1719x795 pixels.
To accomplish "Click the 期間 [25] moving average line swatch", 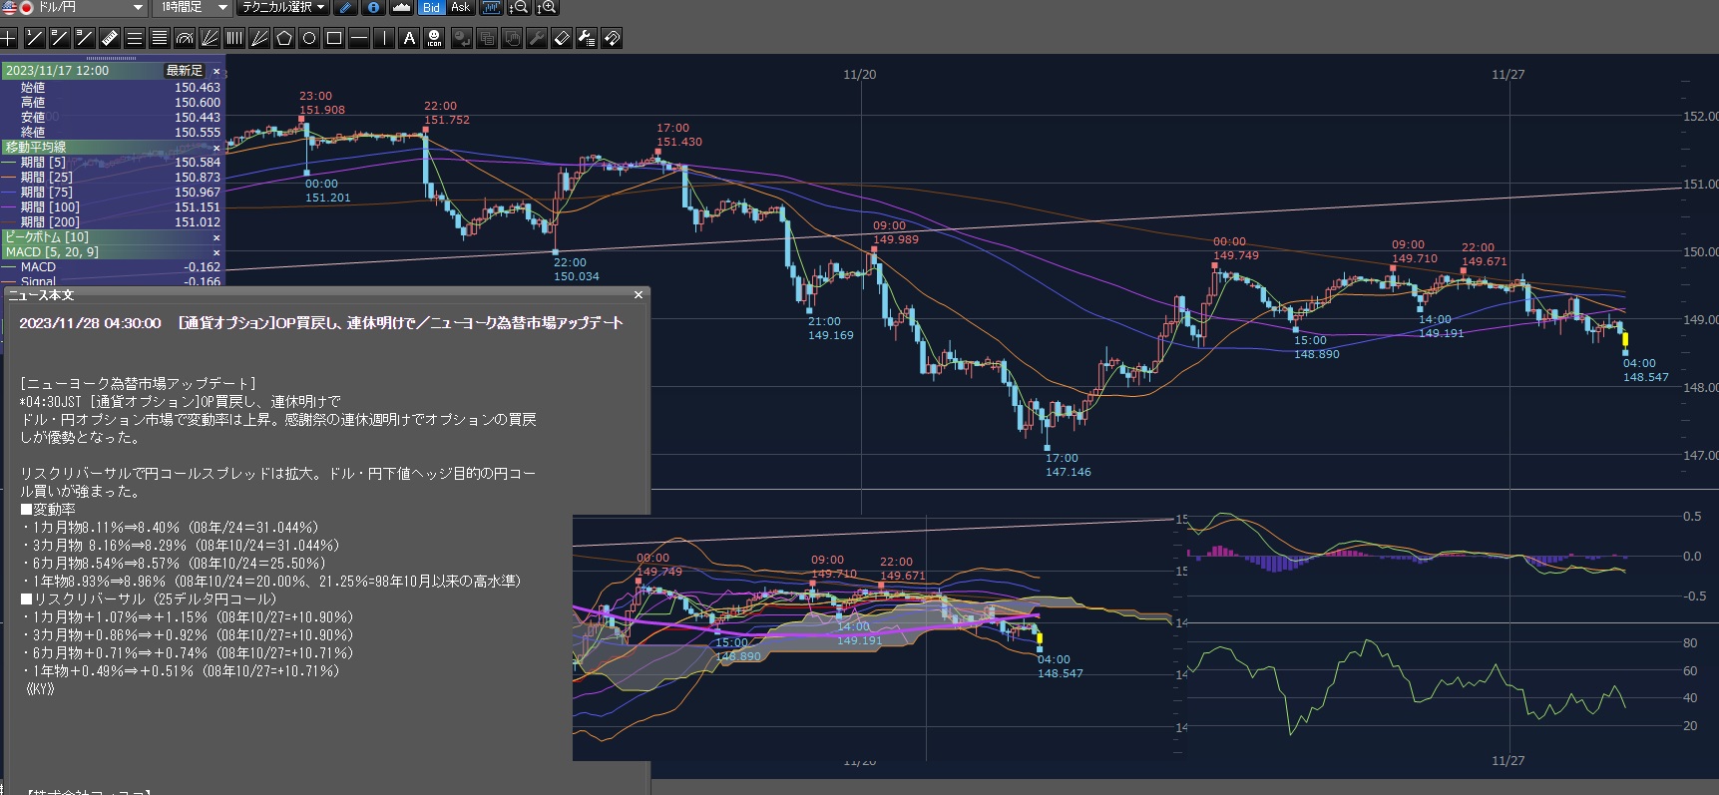I will coord(11,178).
